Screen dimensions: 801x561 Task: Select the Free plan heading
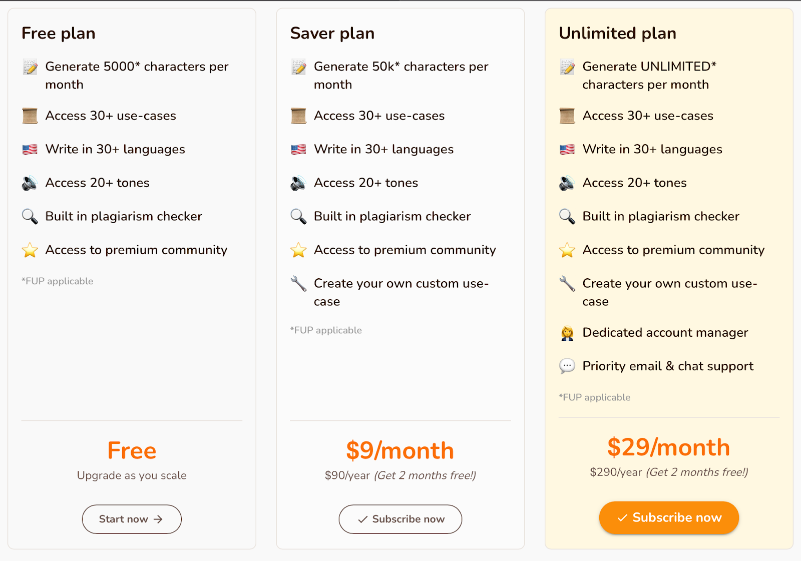59,33
